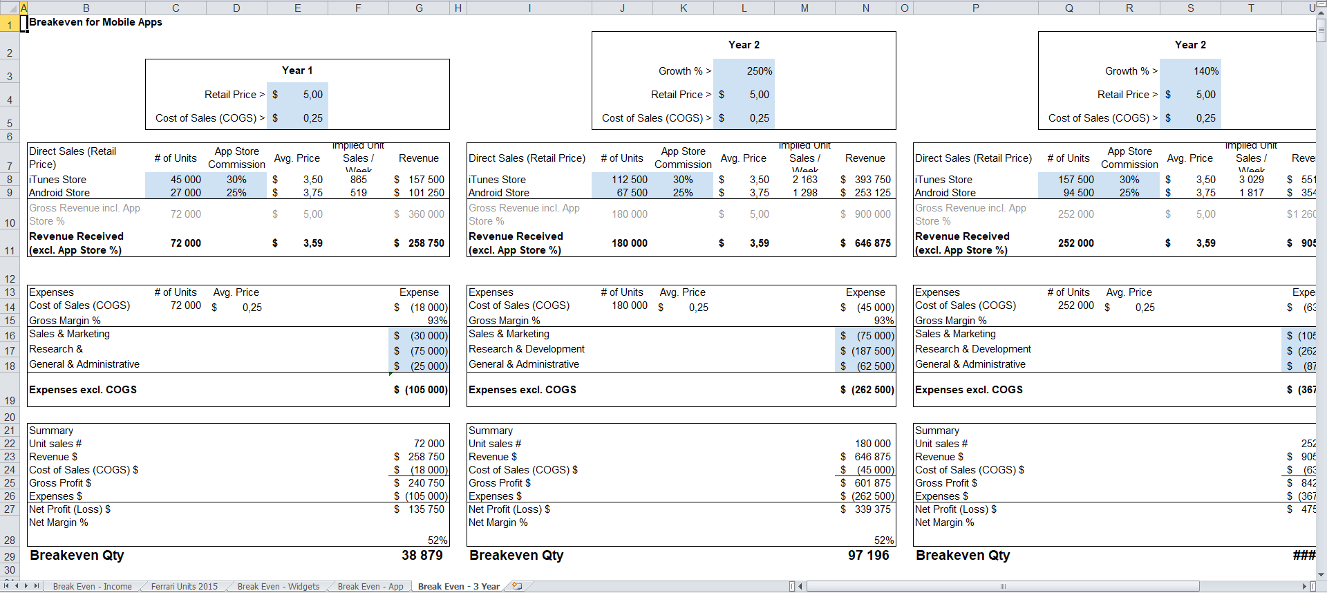This screenshot has height=593, width=1327.
Task: Select the Gross Profit value 240 750
Action: point(419,483)
